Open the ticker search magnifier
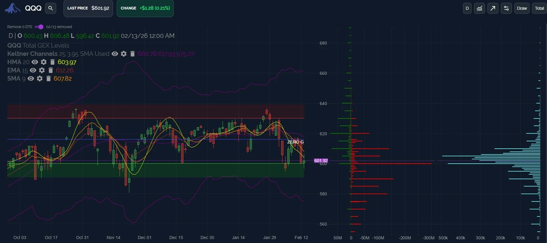The image size is (547, 243). 51,8
